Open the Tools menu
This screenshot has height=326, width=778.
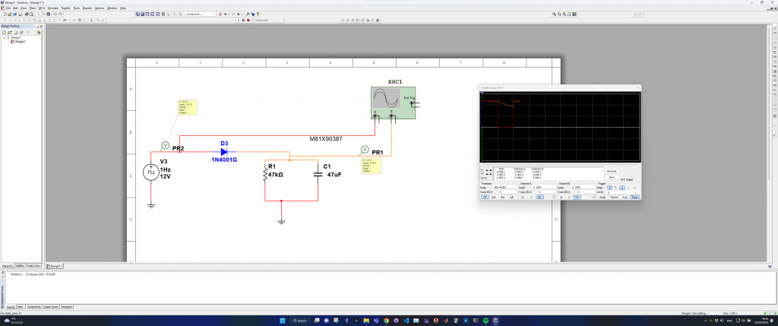click(x=77, y=8)
